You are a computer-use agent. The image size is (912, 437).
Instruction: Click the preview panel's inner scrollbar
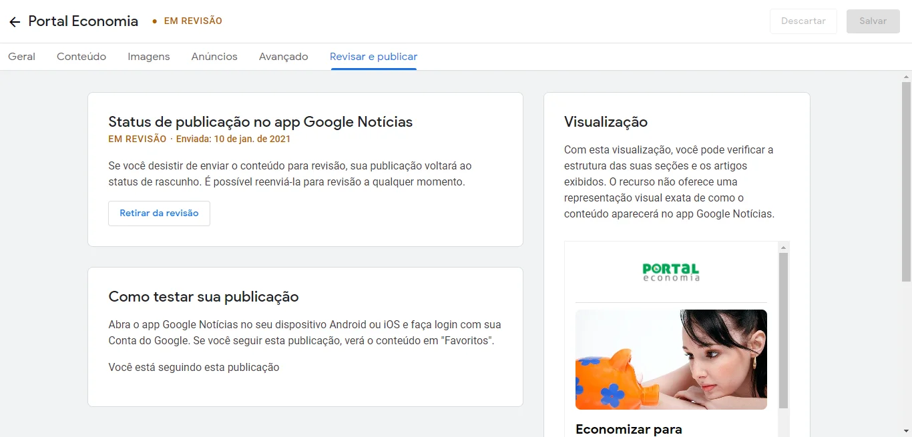(x=784, y=330)
